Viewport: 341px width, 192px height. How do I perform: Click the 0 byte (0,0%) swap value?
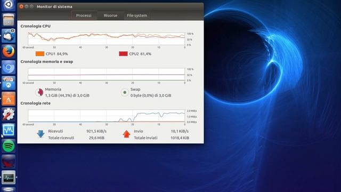[x=151, y=95]
